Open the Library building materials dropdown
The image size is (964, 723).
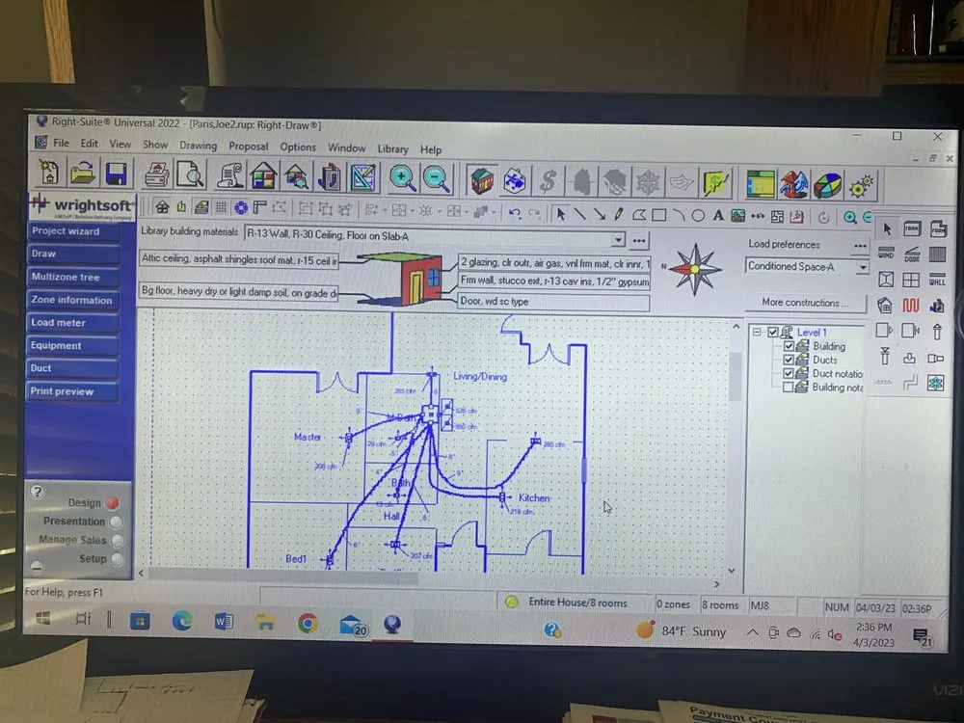(618, 239)
